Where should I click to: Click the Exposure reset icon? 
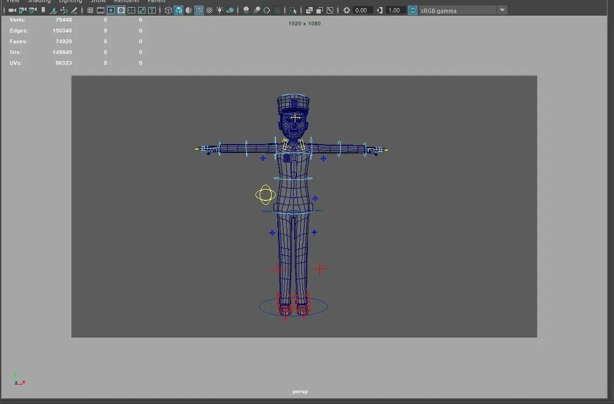tap(347, 11)
